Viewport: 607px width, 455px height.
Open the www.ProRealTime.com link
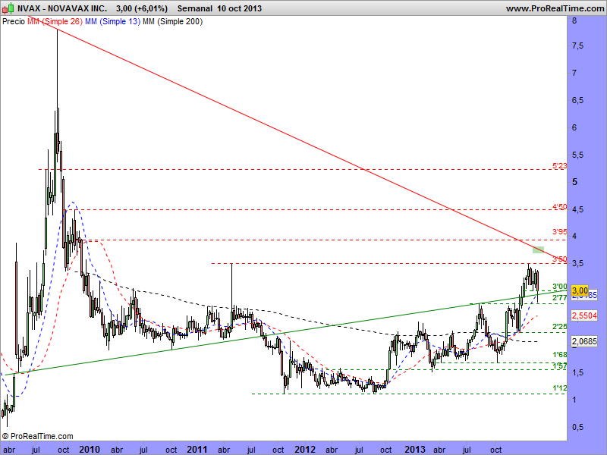pyautogui.click(x=555, y=8)
